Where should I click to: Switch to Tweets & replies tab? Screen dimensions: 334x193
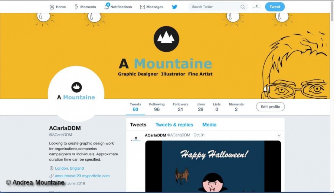coord(174,125)
